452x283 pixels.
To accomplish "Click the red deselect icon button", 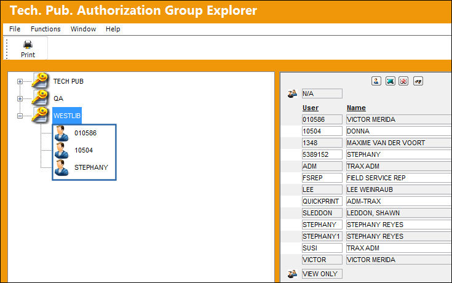I will tap(403, 81).
